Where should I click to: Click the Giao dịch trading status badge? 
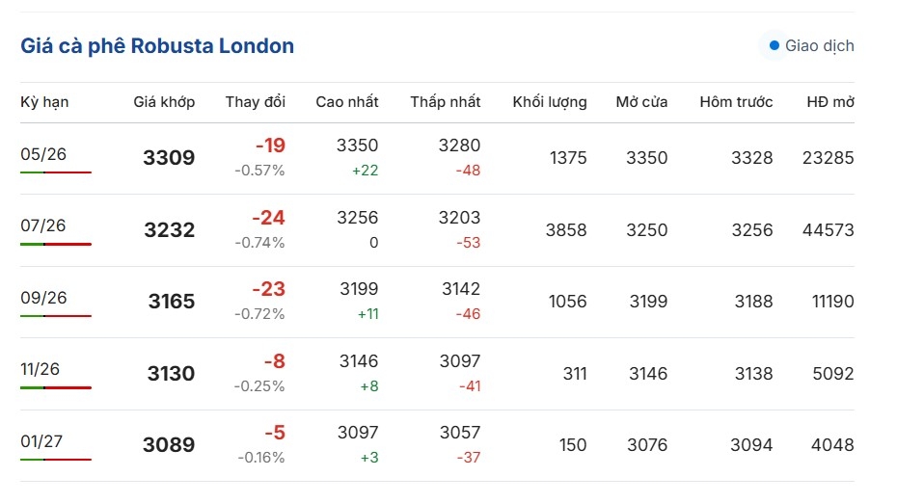[809, 45]
